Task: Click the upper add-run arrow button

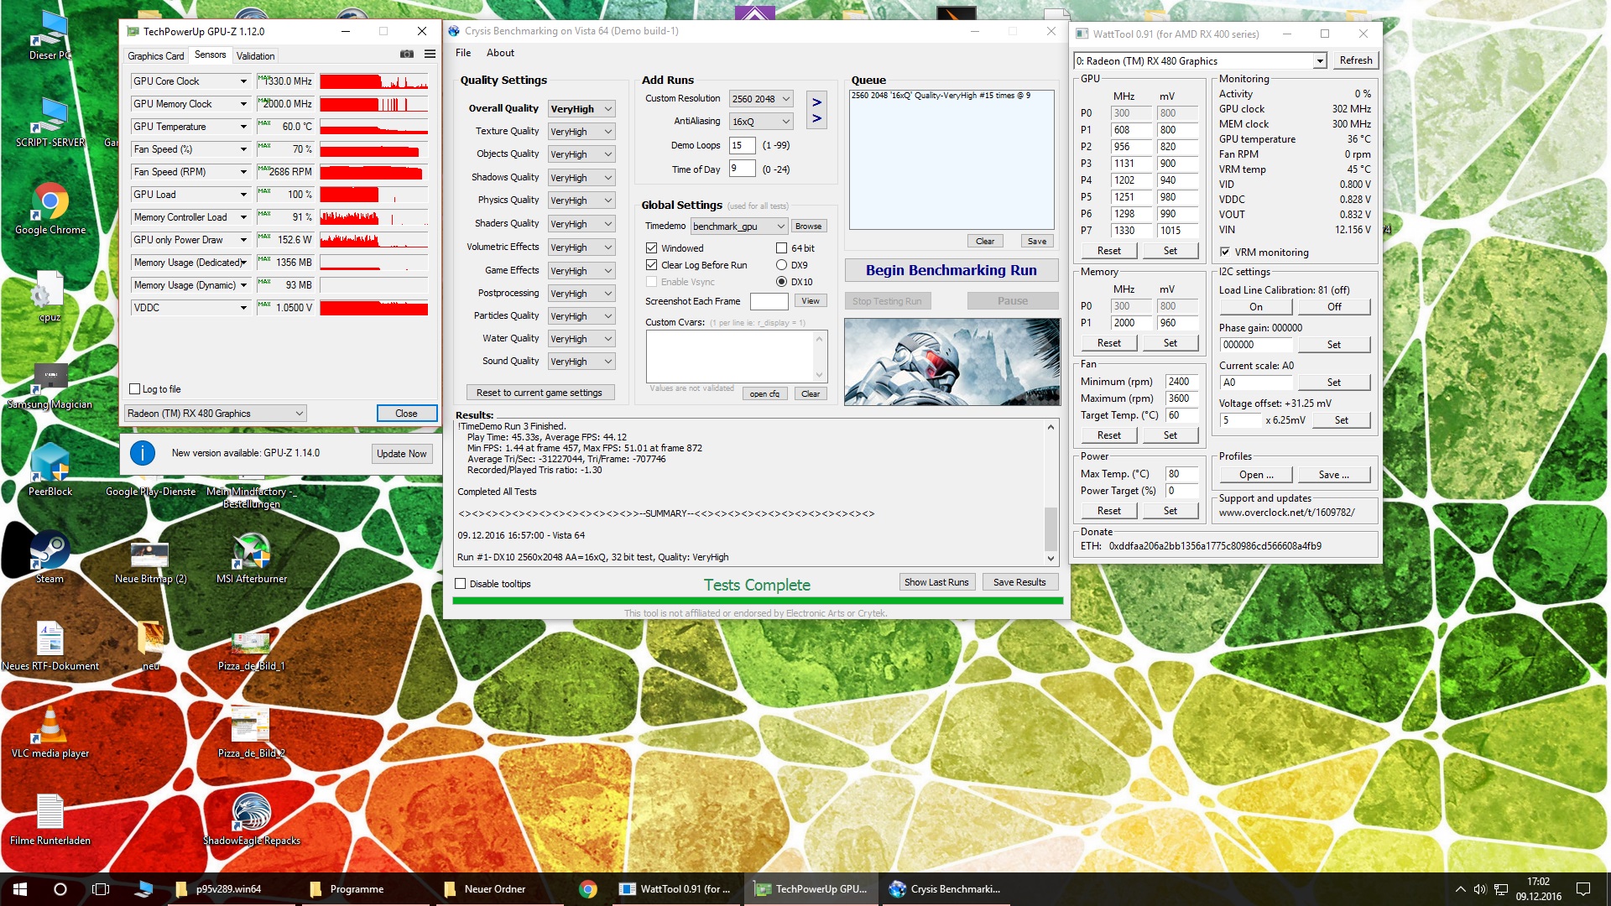Action: (816, 102)
